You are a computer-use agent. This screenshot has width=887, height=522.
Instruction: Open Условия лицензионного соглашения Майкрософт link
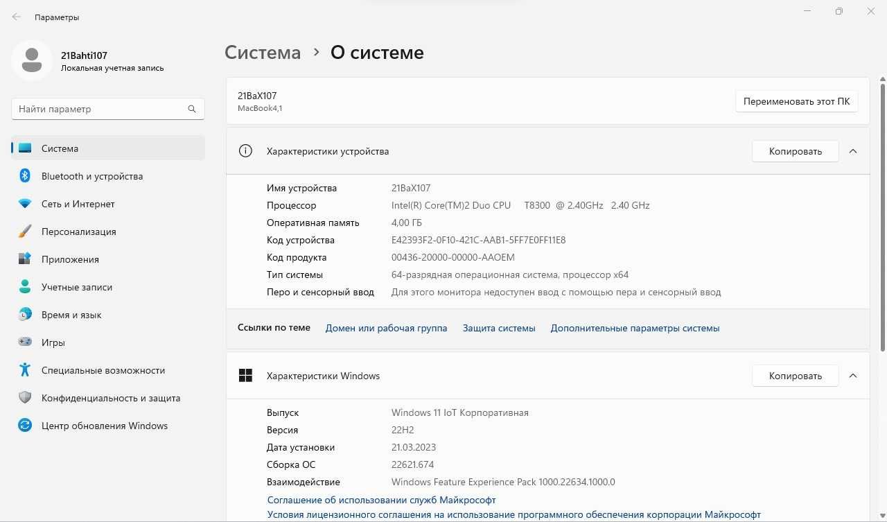[514, 514]
